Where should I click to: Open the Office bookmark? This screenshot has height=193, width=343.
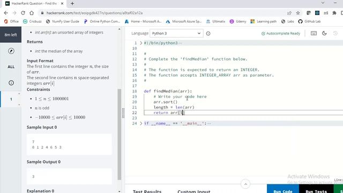11,21
